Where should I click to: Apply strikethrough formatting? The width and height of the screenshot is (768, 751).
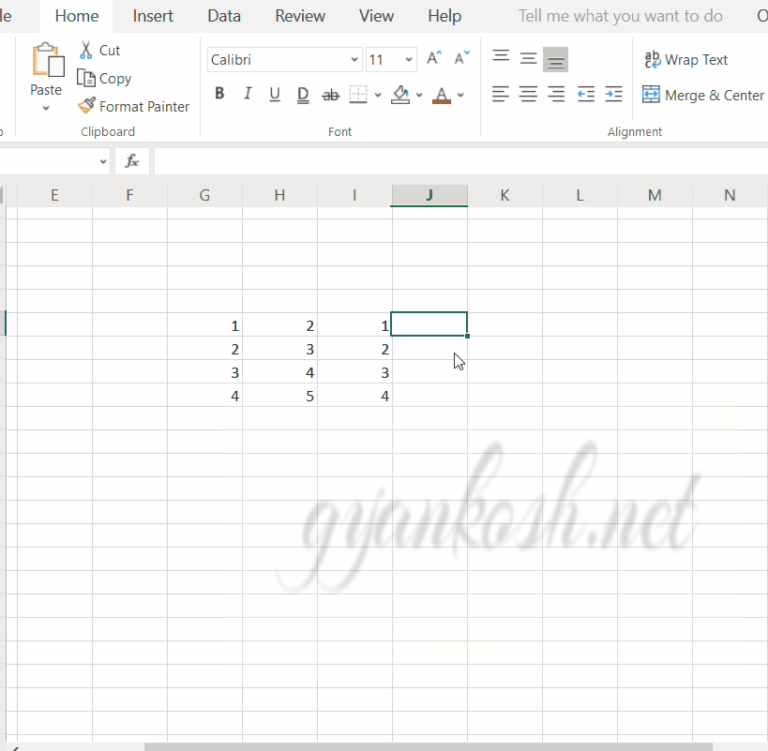(x=330, y=94)
